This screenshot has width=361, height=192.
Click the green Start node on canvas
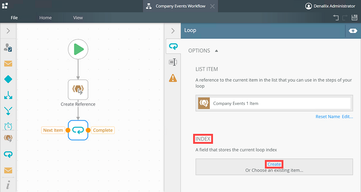tap(78, 49)
